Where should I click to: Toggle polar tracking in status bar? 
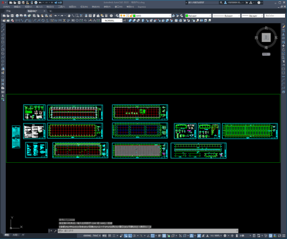click(134, 236)
